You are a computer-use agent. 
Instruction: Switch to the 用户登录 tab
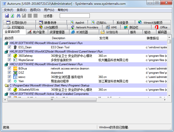point(37,32)
